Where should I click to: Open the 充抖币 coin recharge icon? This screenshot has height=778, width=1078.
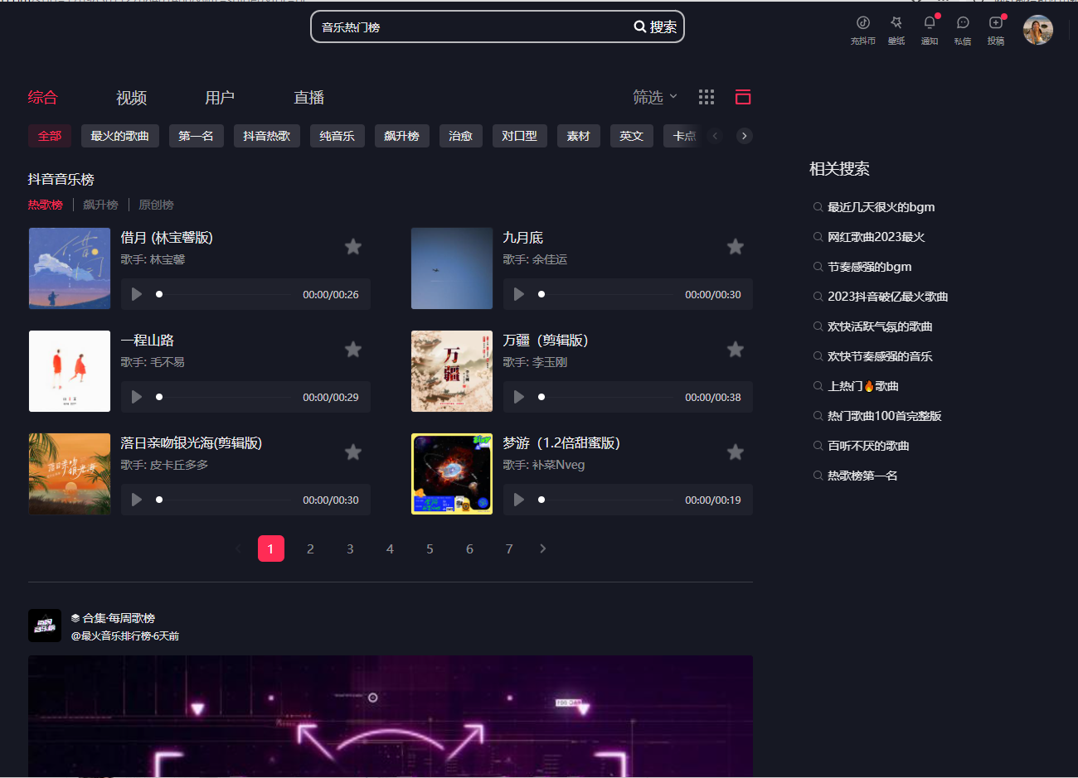[863, 22]
